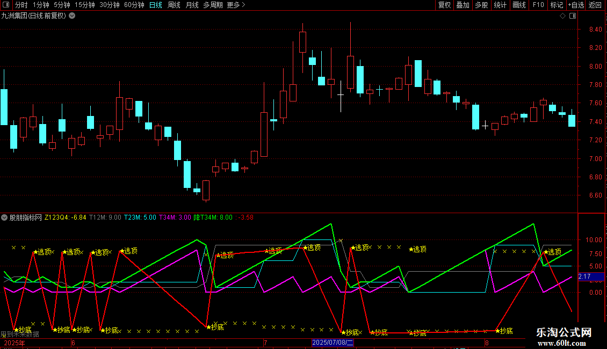This screenshot has height=349, width=607.
Task: Add stock via +自选 button
Action: [x=576, y=5]
